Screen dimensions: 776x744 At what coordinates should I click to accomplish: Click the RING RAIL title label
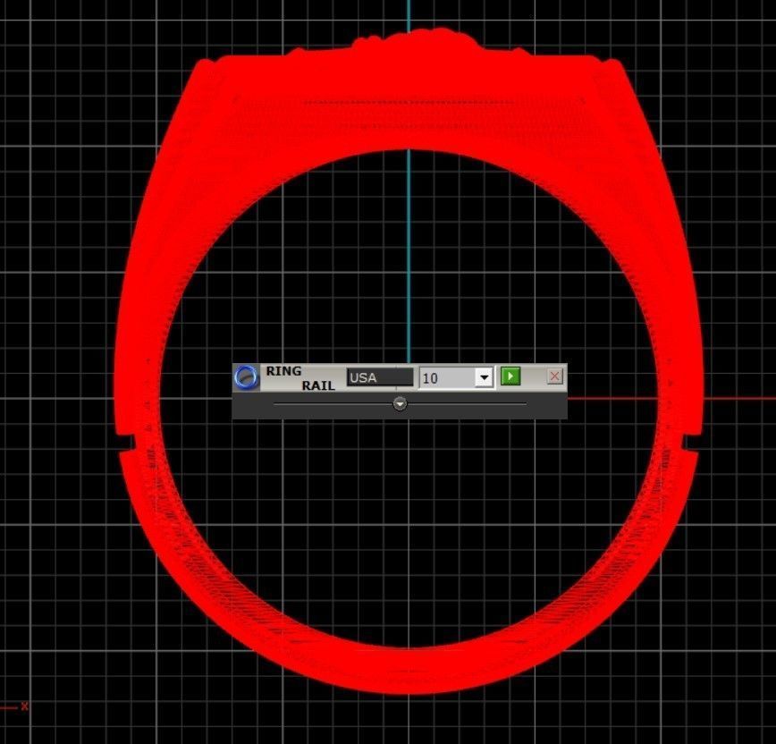click(301, 378)
